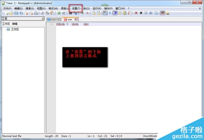Image resolution: width=204 pixels, height=140 pixels.
Task: Click the Playback macro icon
Action: 146,13
